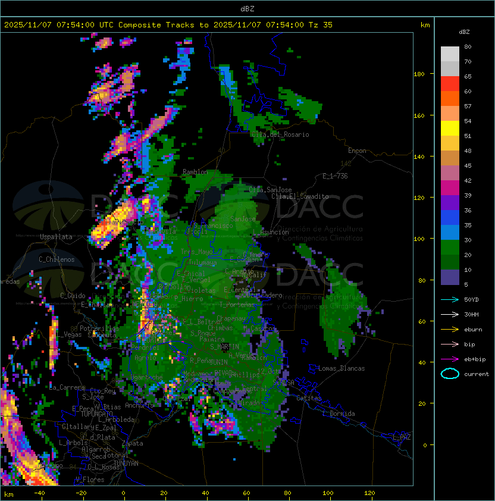Click the Ramblon map label
This screenshot has height=501, width=495.
pos(195,172)
